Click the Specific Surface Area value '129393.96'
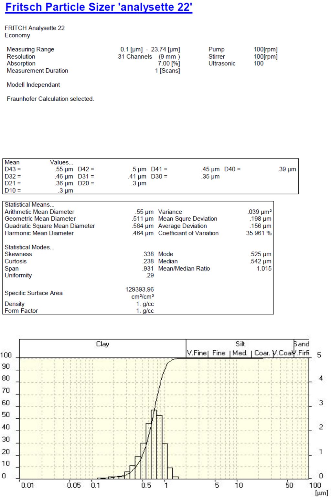Viewport: 331px width, 498px height. [x=140, y=290]
